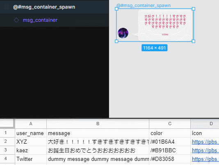Click the pink Japanese message text in bubble
The image size is (219, 165).
165,21
